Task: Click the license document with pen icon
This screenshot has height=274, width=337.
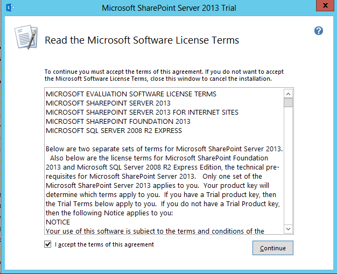Action: (x=26, y=37)
